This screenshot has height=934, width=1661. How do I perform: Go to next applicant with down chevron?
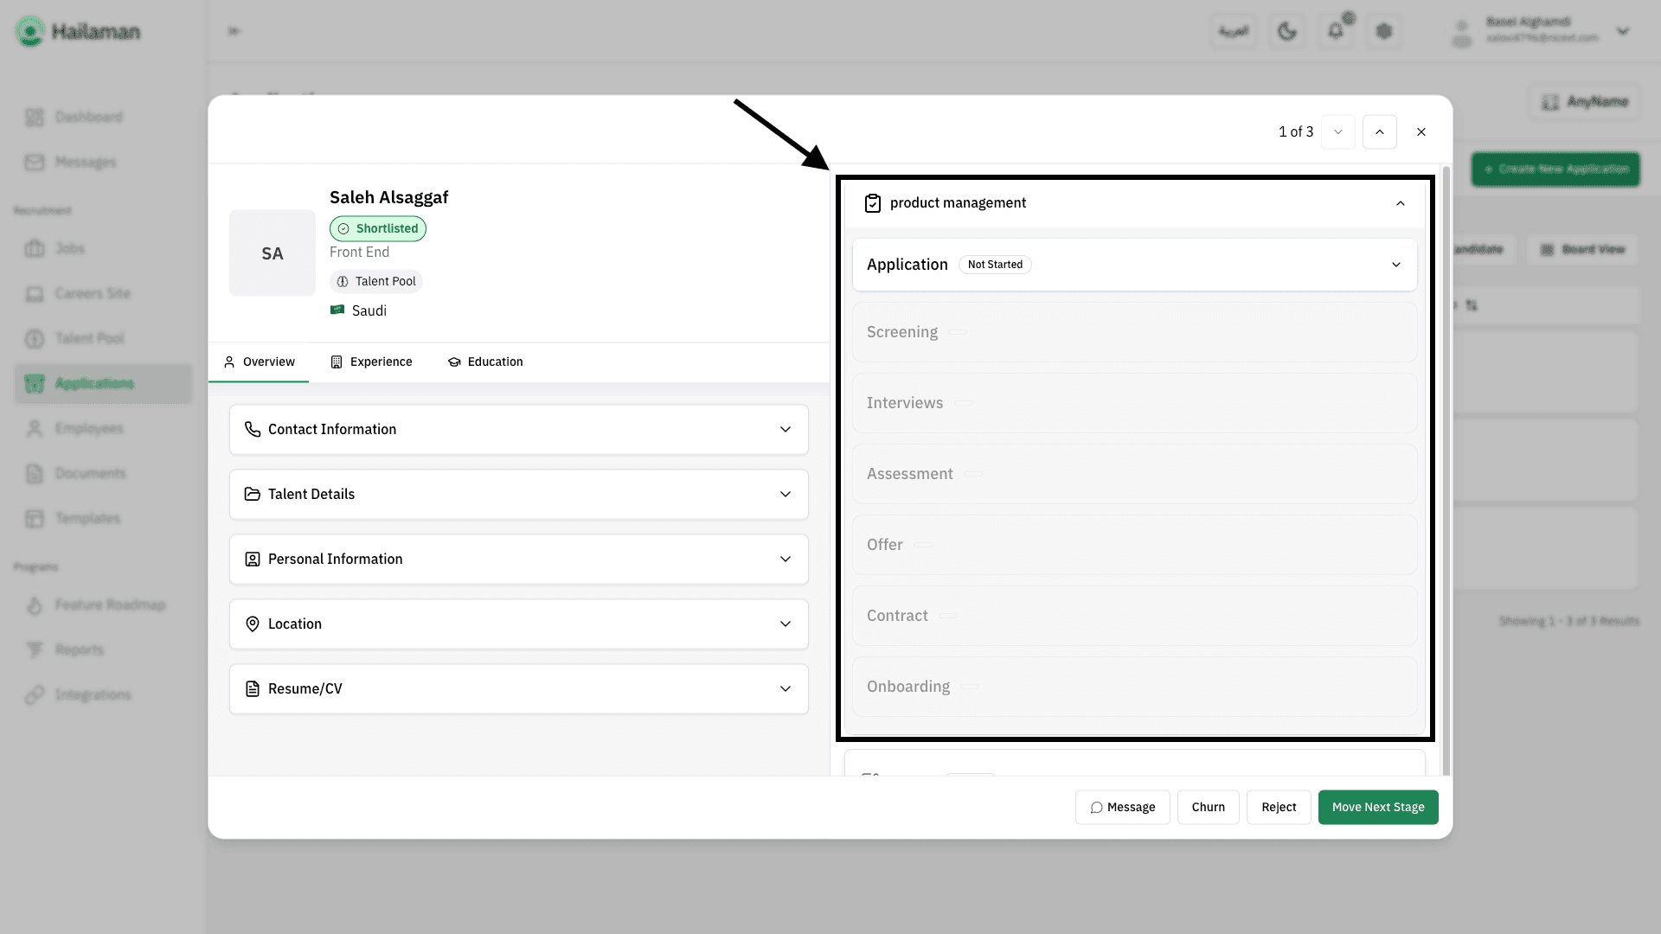pos(1338,132)
